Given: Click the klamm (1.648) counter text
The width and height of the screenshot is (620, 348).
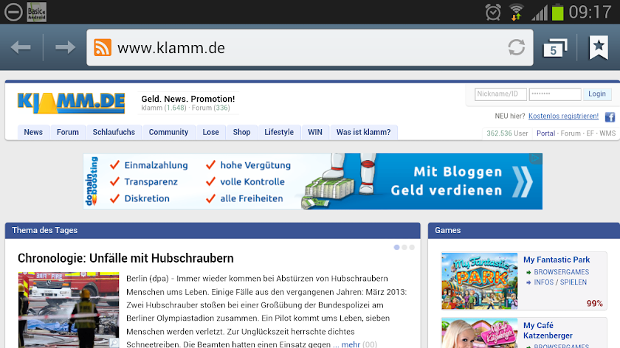Looking at the screenshot, I should [164, 108].
